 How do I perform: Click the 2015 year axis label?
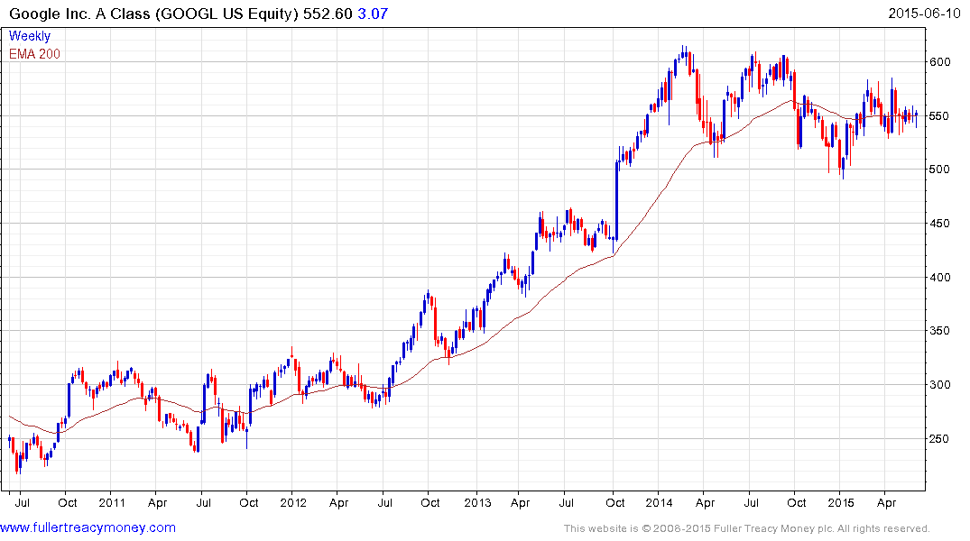coord(841,502)
